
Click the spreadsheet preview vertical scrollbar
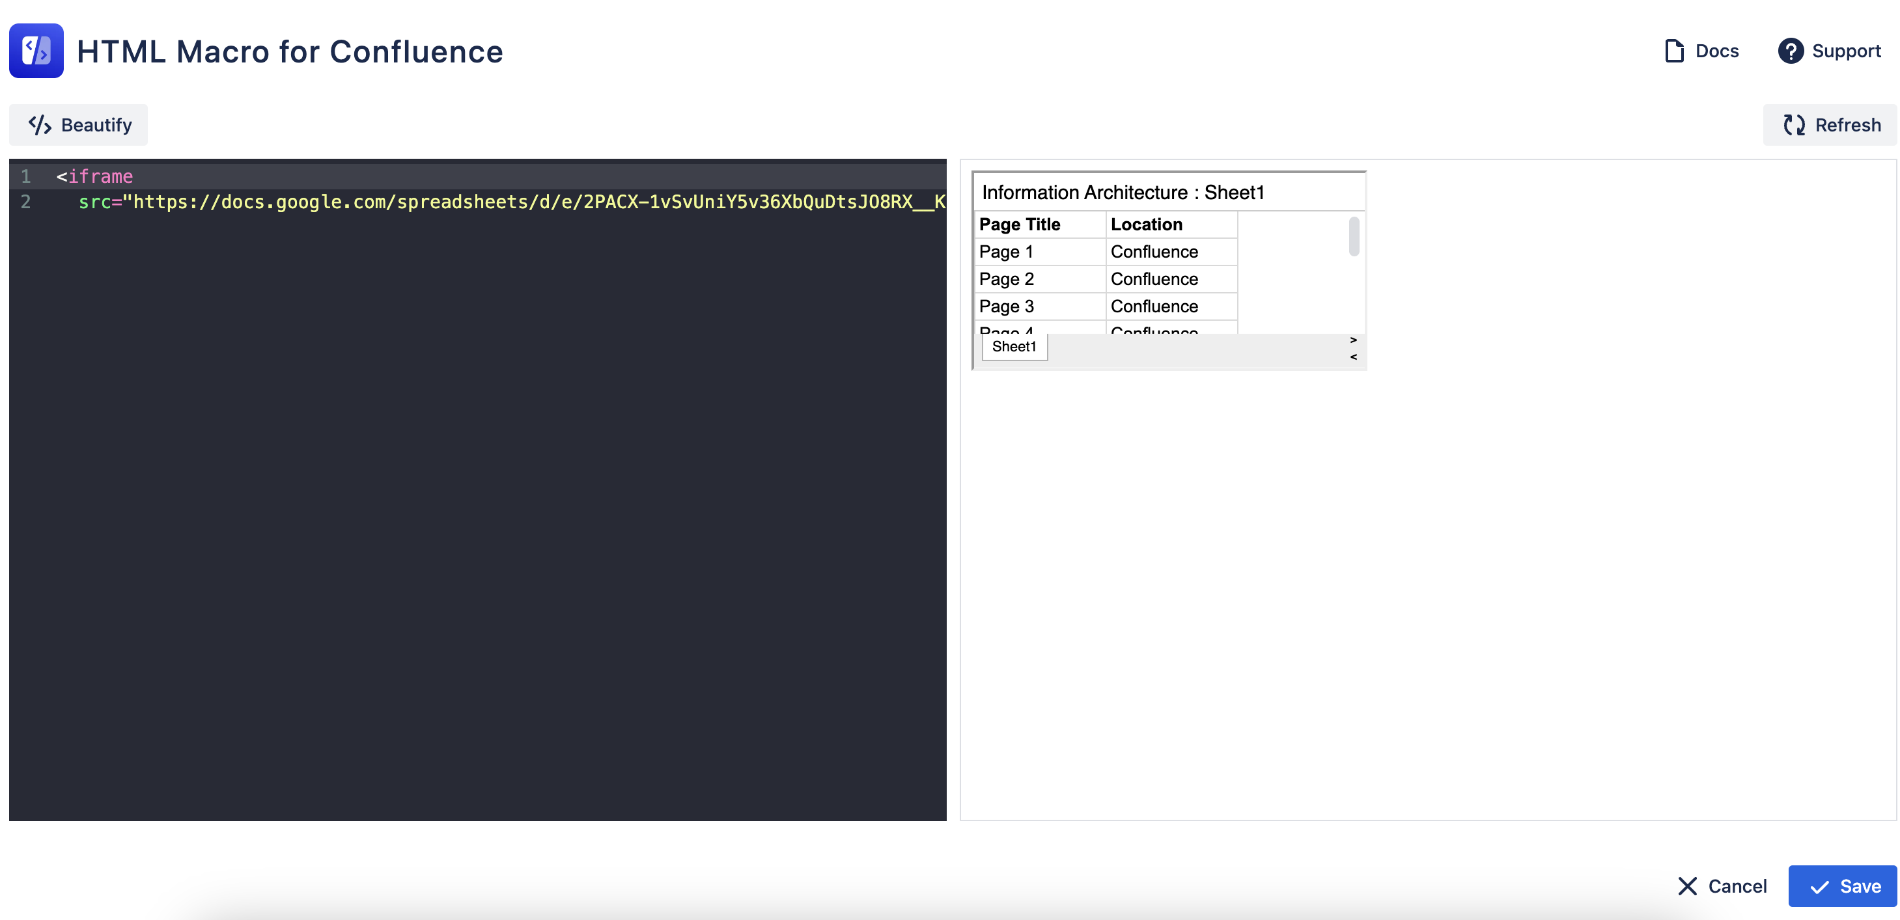coord(1354,237)
